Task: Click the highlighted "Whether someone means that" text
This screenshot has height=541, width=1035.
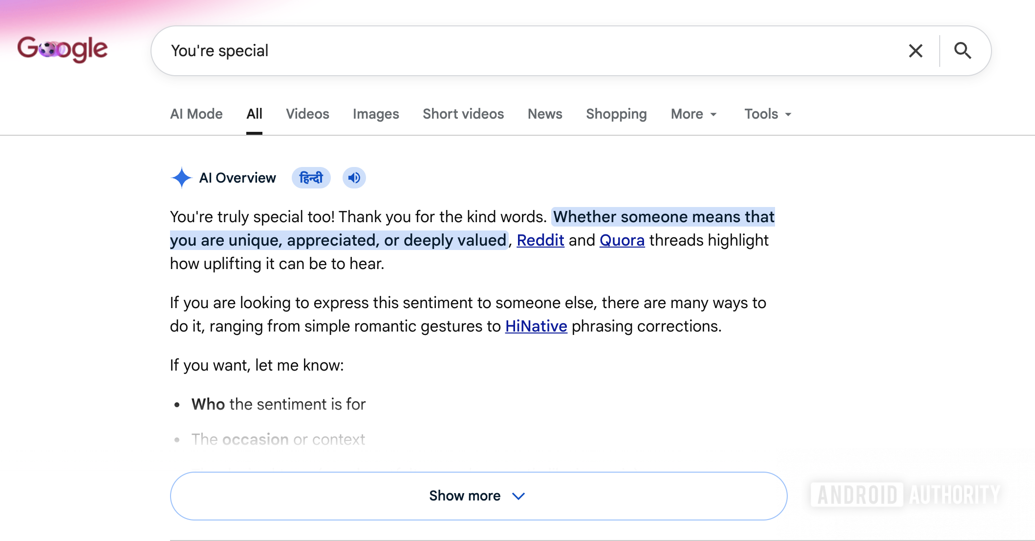Action: point(664,217)
